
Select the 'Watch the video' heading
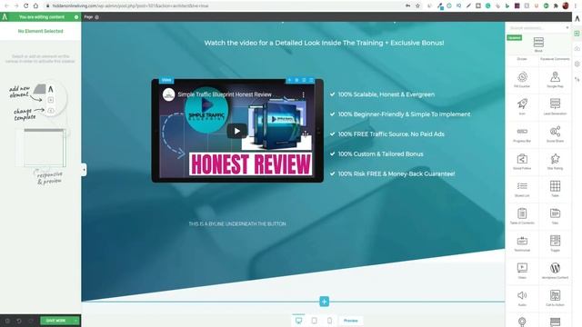(324, 43)
